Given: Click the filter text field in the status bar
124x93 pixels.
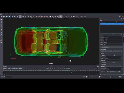Looking at the screenshot, I should click(9, 77).
